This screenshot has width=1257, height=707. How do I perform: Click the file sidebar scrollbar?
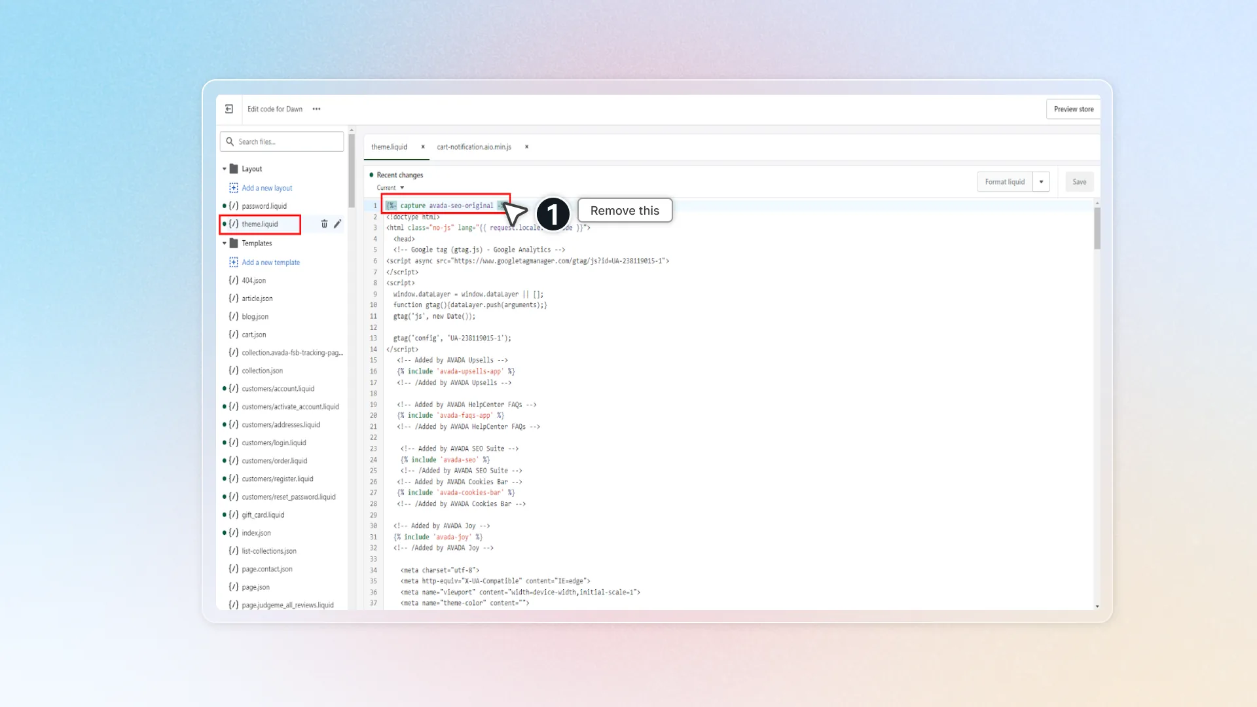(x=352, y=172)
